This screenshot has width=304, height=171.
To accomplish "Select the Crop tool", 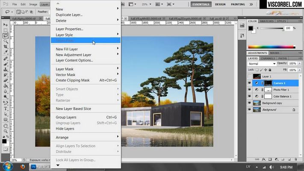I will pos(6,47).
